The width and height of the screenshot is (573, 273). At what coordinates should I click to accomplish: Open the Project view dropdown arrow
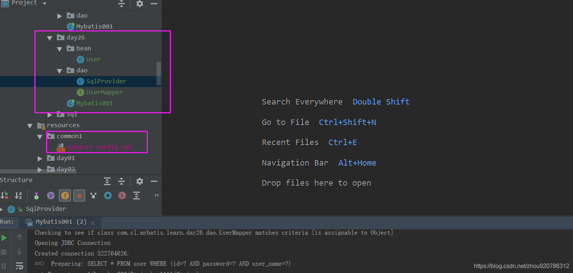tap(45, 3)
